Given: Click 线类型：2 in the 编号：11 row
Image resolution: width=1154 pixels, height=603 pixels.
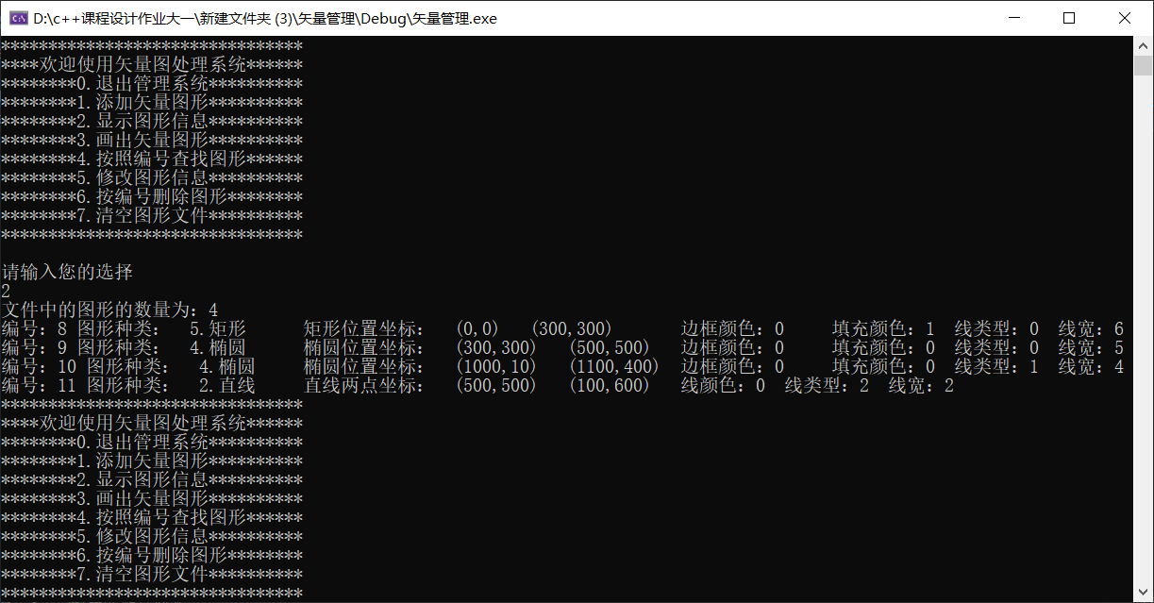Looking at the screenshot, I should (x=827, y=386).
